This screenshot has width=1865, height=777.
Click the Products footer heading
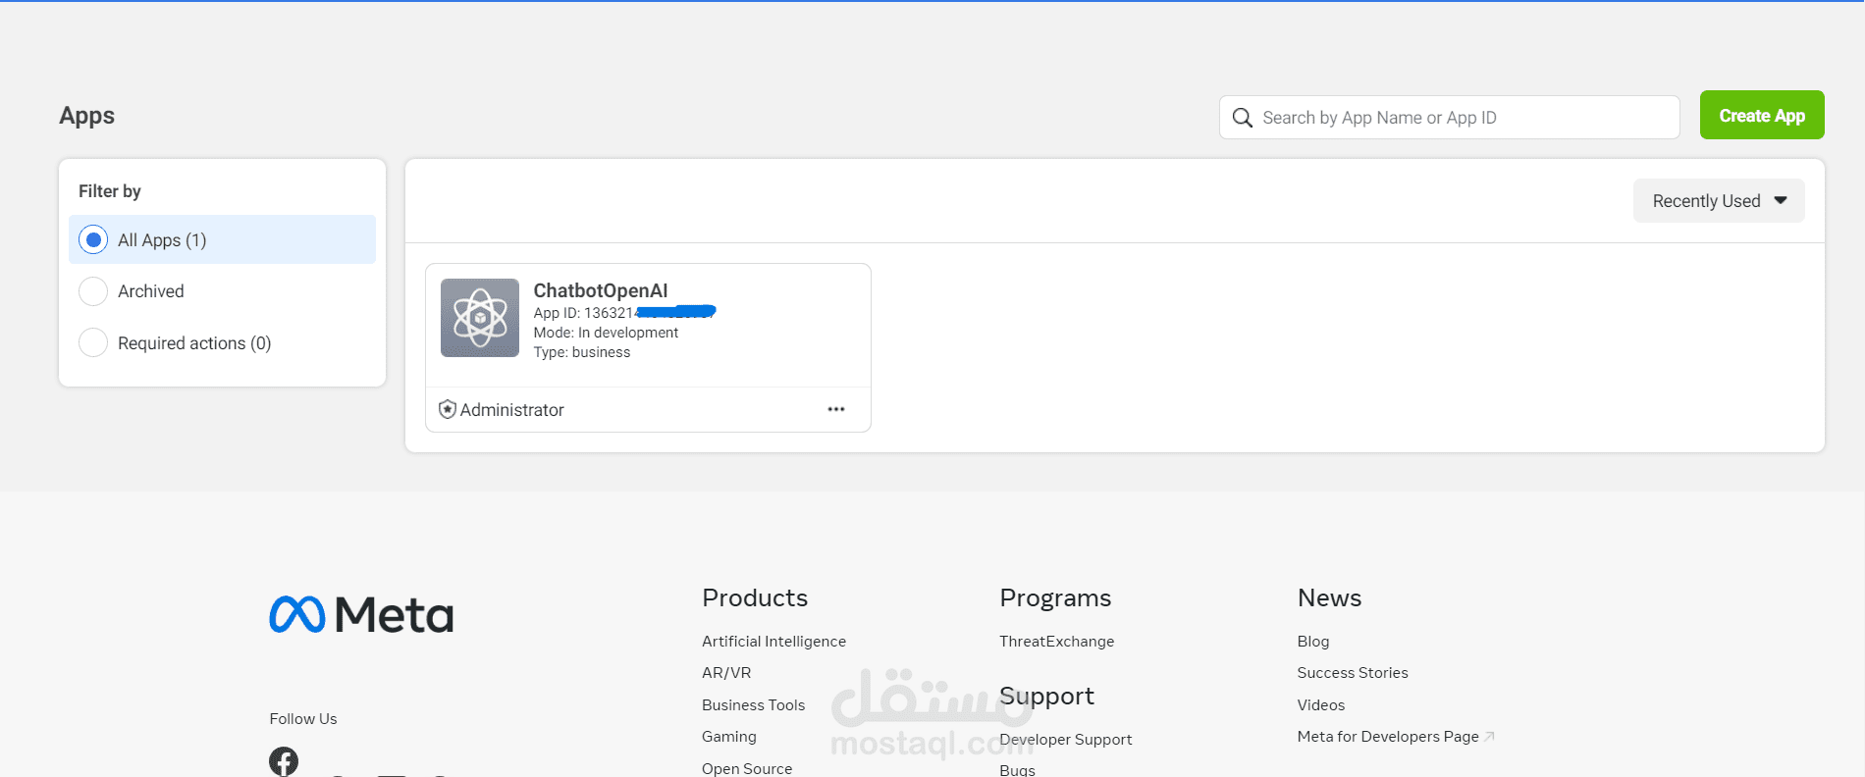pyautogui.click(x=755, y=597)
